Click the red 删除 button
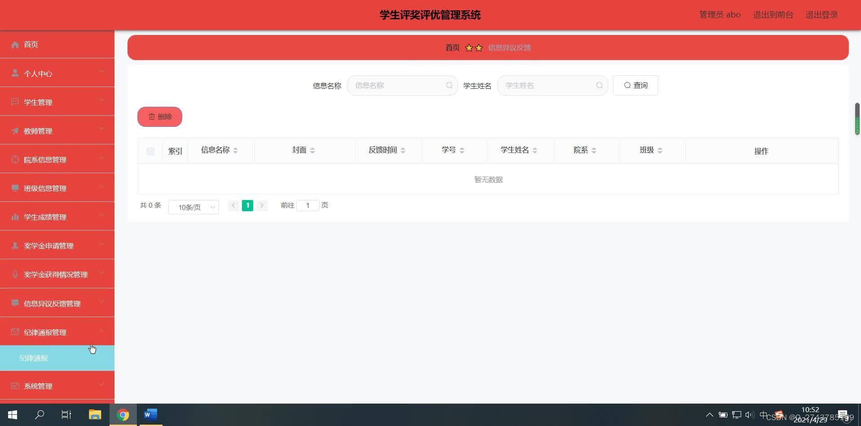 coord(160,117)
